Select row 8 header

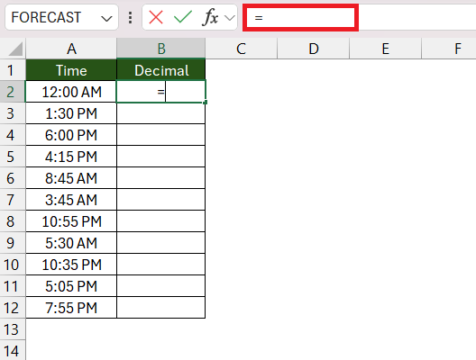pyautogui.click(x=13, y=221)
